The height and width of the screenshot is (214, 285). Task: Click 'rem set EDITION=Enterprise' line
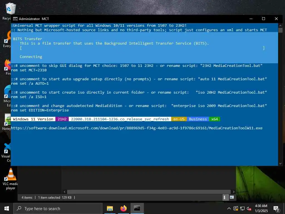40,110
